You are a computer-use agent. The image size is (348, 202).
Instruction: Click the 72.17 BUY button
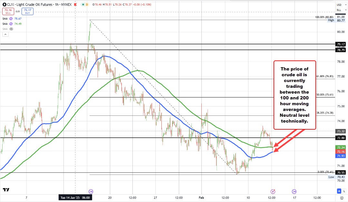(27, 11)
